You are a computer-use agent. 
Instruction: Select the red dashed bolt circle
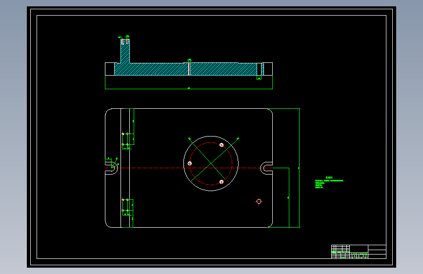211,164
